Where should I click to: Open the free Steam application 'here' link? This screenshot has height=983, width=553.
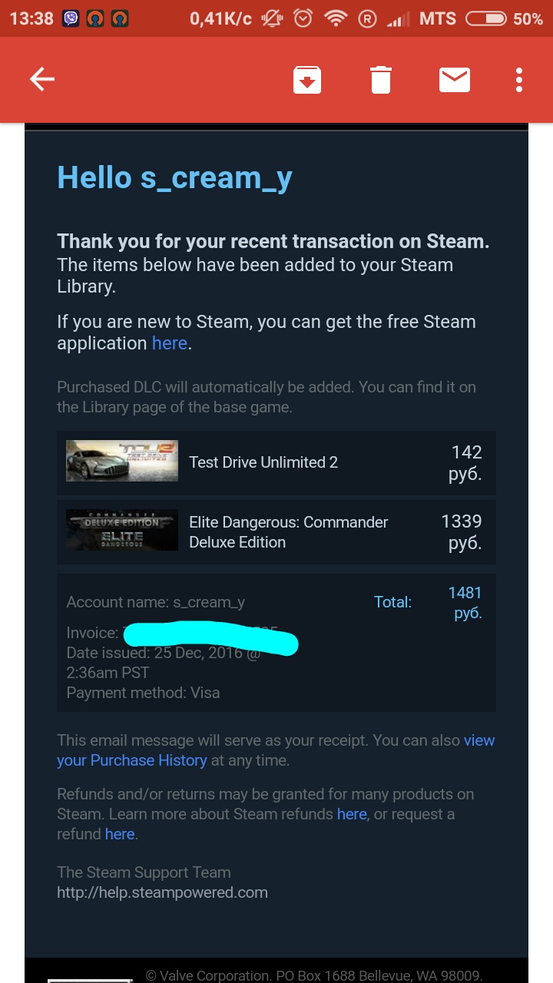(170, 343)
